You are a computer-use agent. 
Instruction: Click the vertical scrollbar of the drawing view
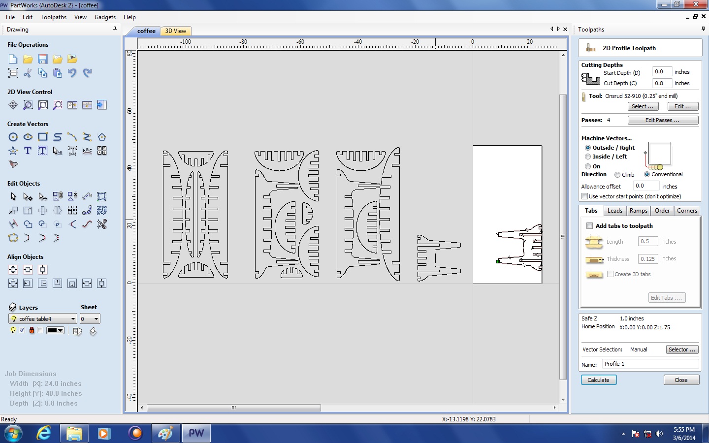point(563,236)
